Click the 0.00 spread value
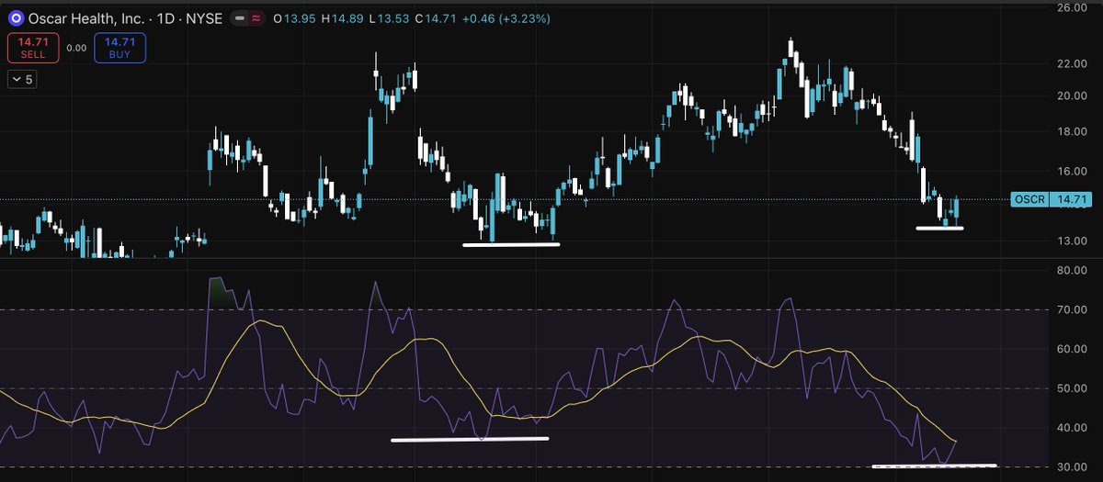 76,48
